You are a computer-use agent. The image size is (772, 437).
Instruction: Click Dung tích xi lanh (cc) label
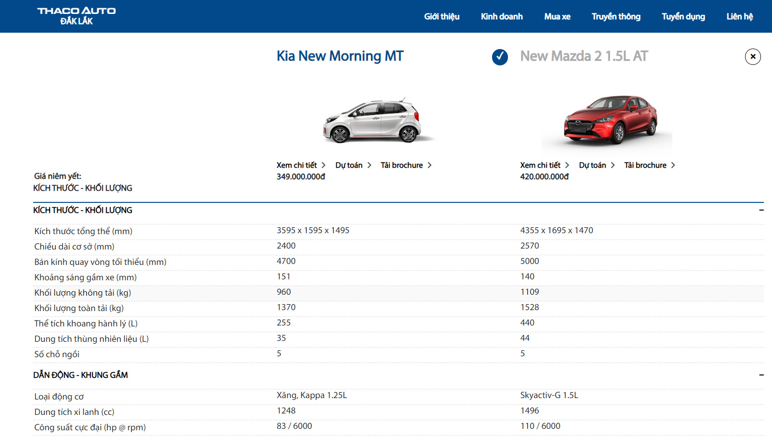74,412
